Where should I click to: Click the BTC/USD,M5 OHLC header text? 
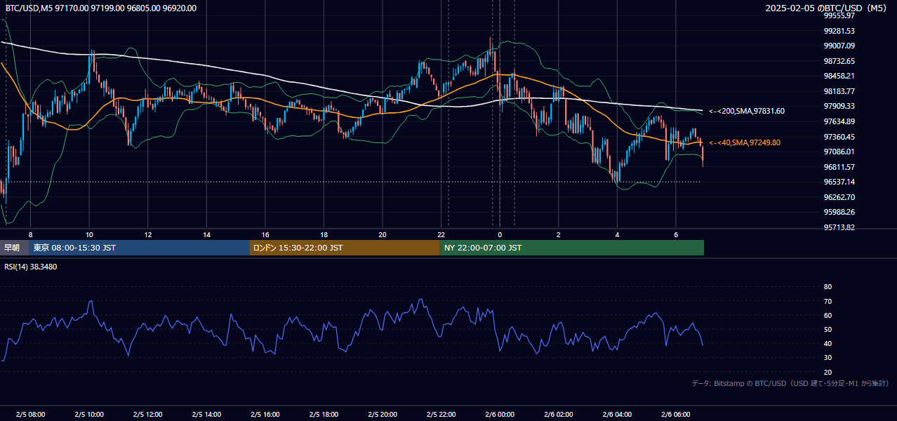[x=101, y=8]
